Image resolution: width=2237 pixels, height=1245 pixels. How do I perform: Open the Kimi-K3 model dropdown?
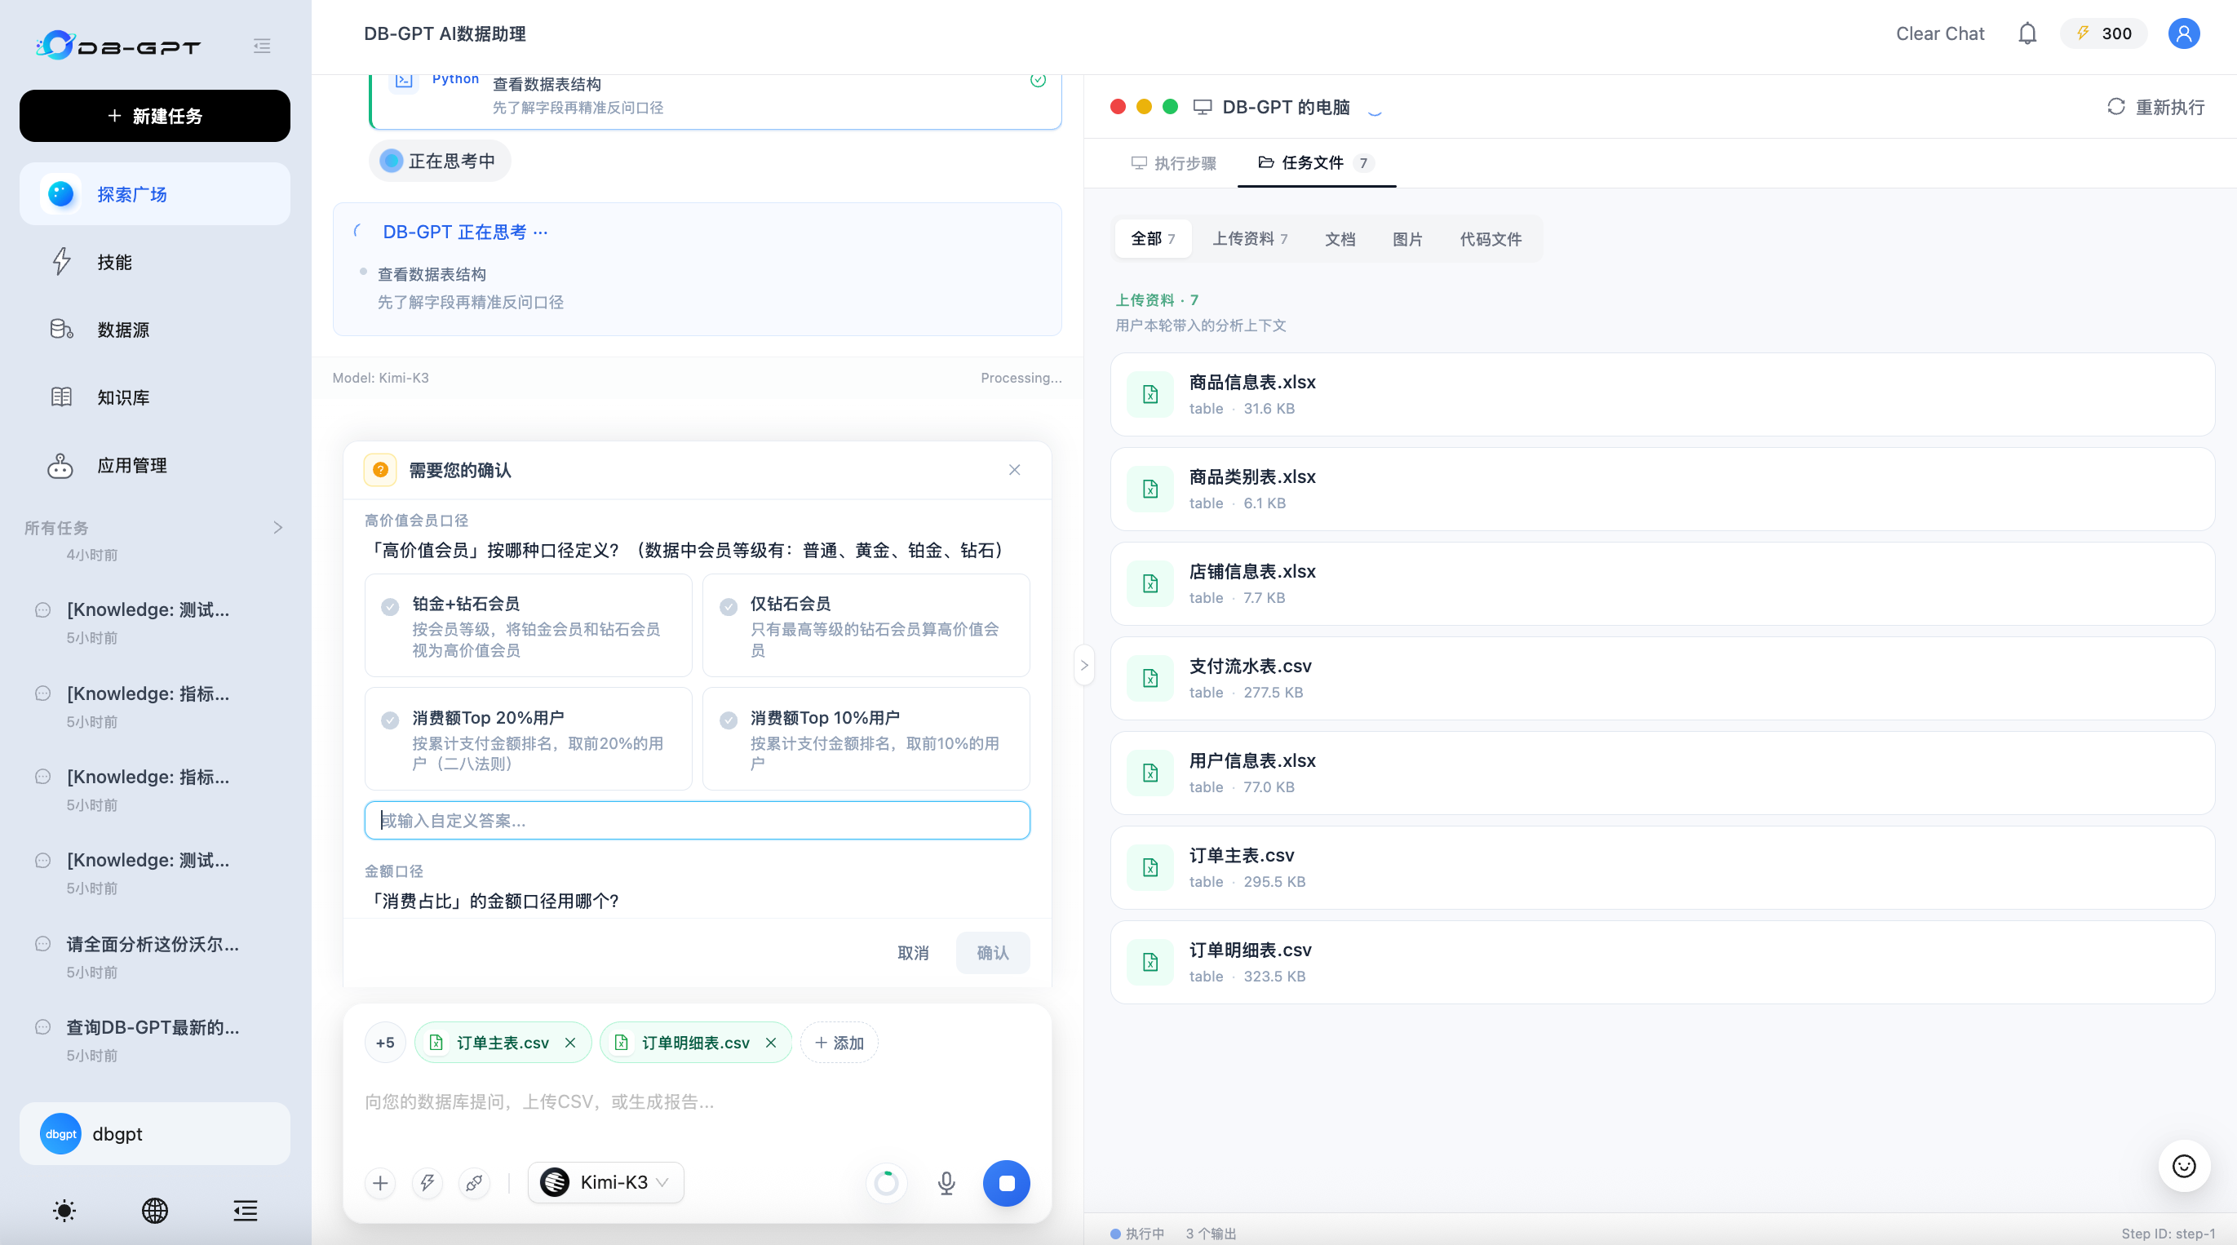click(606, 1182)
